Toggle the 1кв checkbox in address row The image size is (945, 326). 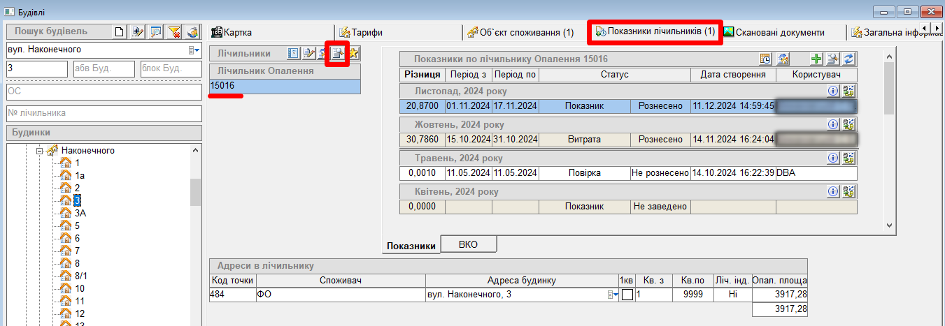(627, 295)
